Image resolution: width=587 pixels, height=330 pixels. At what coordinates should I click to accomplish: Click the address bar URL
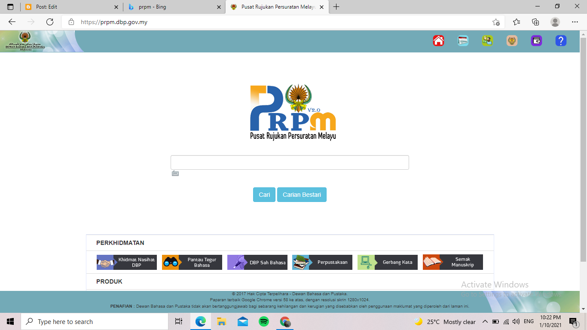pos(114,22)
